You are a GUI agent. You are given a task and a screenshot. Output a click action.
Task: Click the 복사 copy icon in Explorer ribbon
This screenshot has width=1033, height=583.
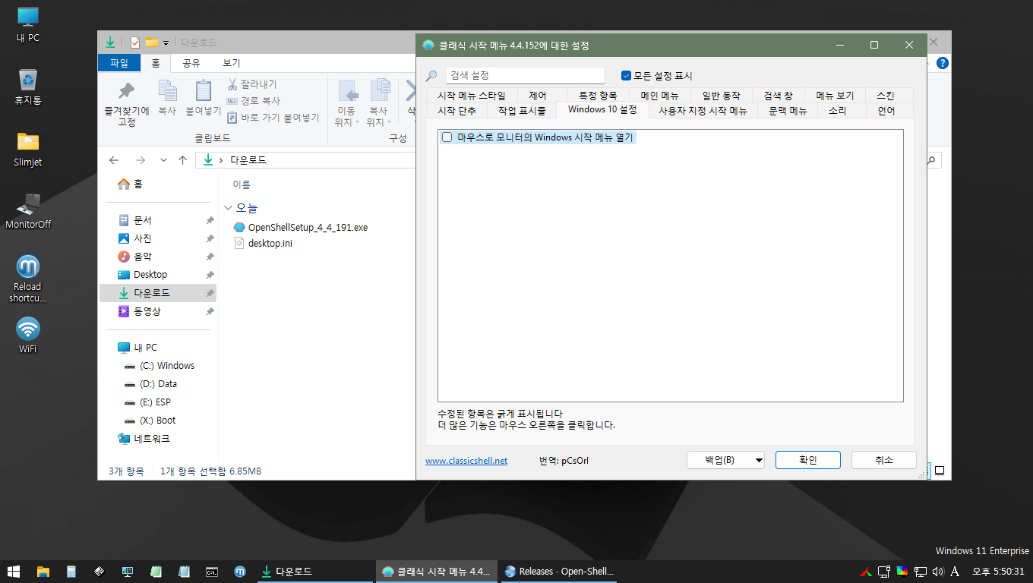pos(167,99)
